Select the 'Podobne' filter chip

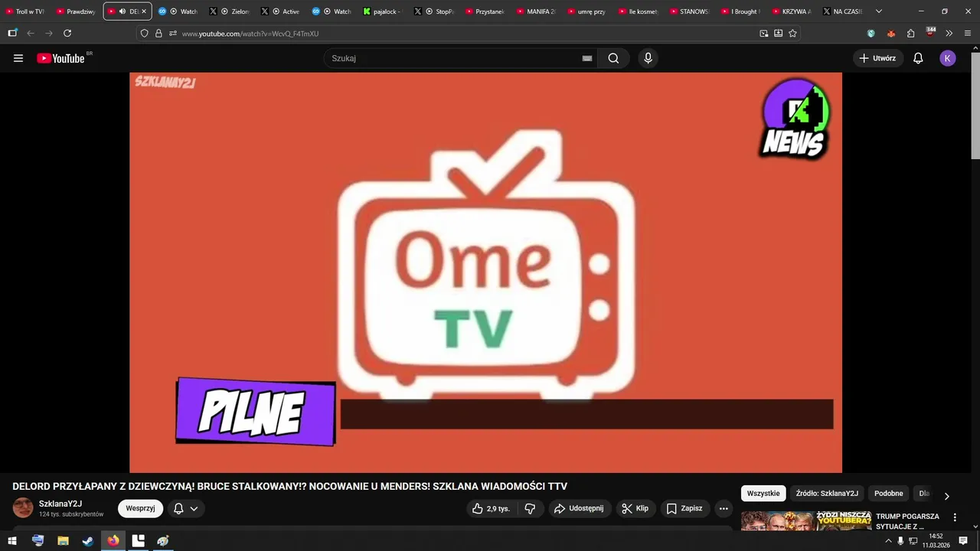tap(889, 494)
